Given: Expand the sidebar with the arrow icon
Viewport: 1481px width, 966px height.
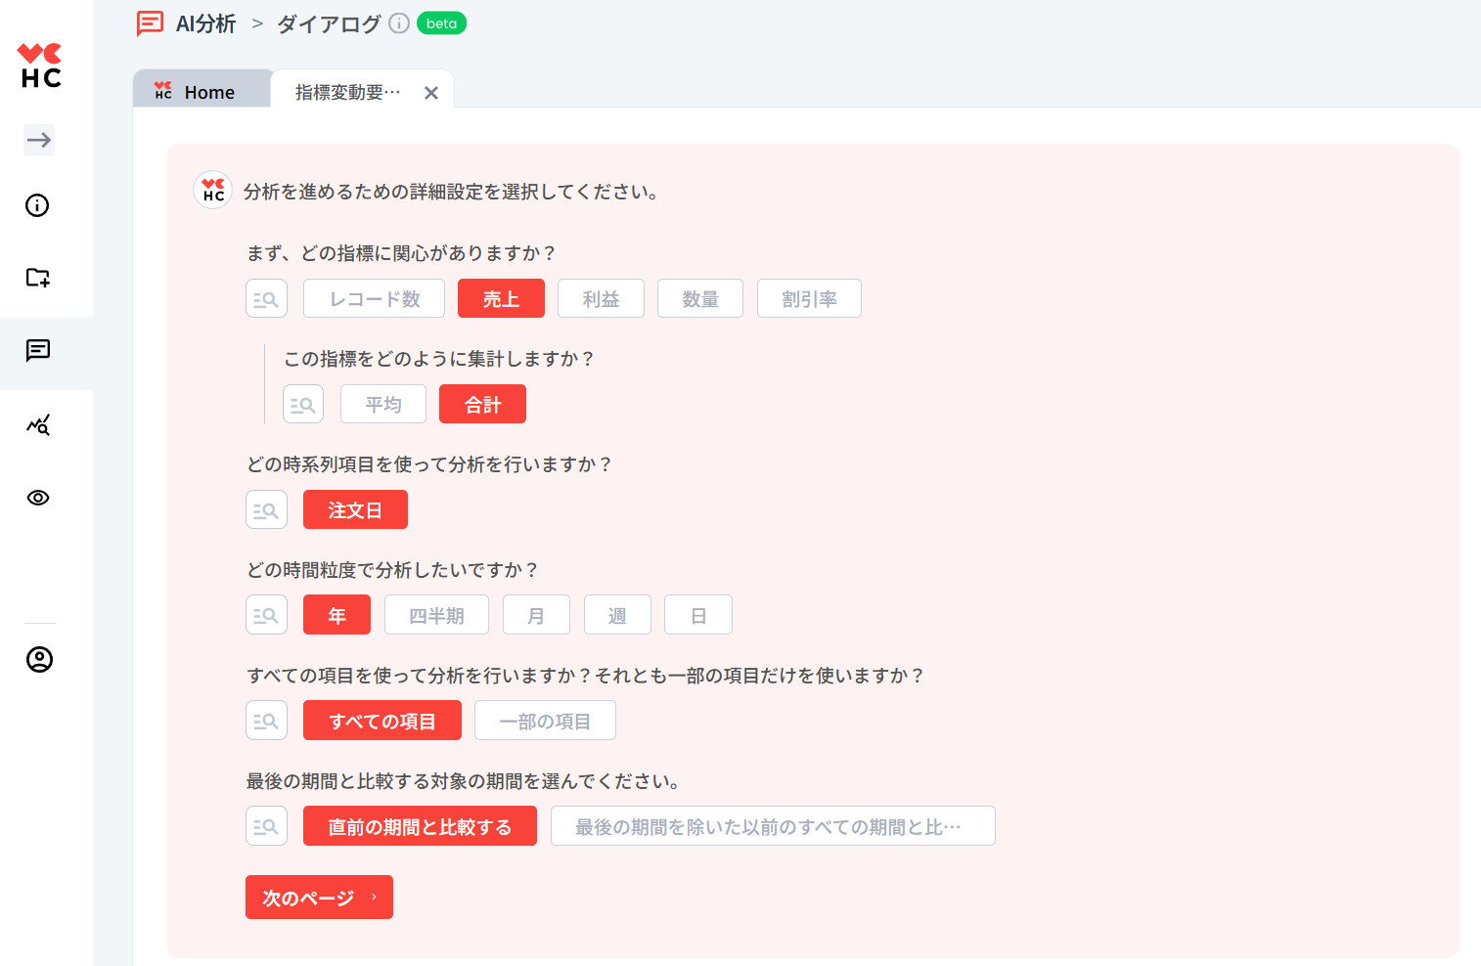Looking at the screenshot, I should click(39, 140).
